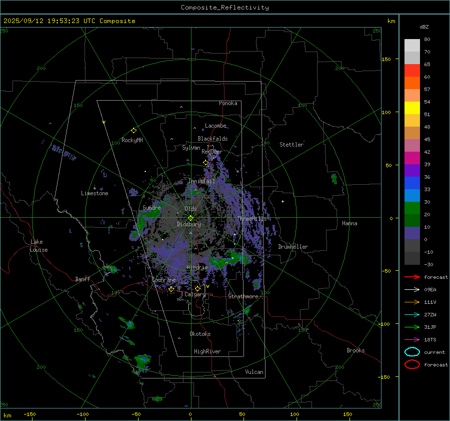Click the RedDeer city label
The image size is (450, 421).
pos(212,152)
